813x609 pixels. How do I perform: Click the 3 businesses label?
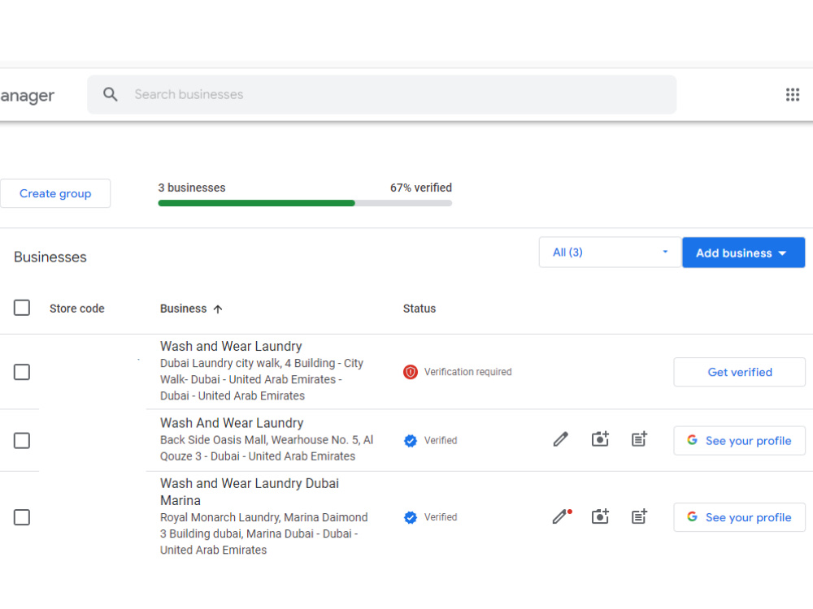[192, 188]
